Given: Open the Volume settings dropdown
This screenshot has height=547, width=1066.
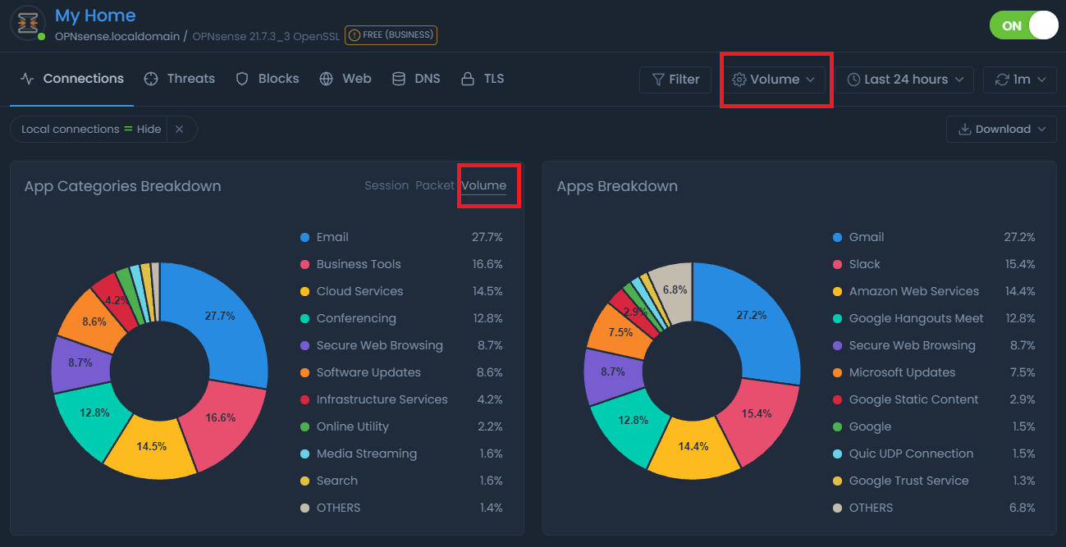Looking at the screenshot, I should pos(774,80).
